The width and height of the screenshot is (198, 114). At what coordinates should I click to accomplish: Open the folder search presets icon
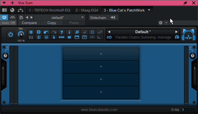click(31, 37)
